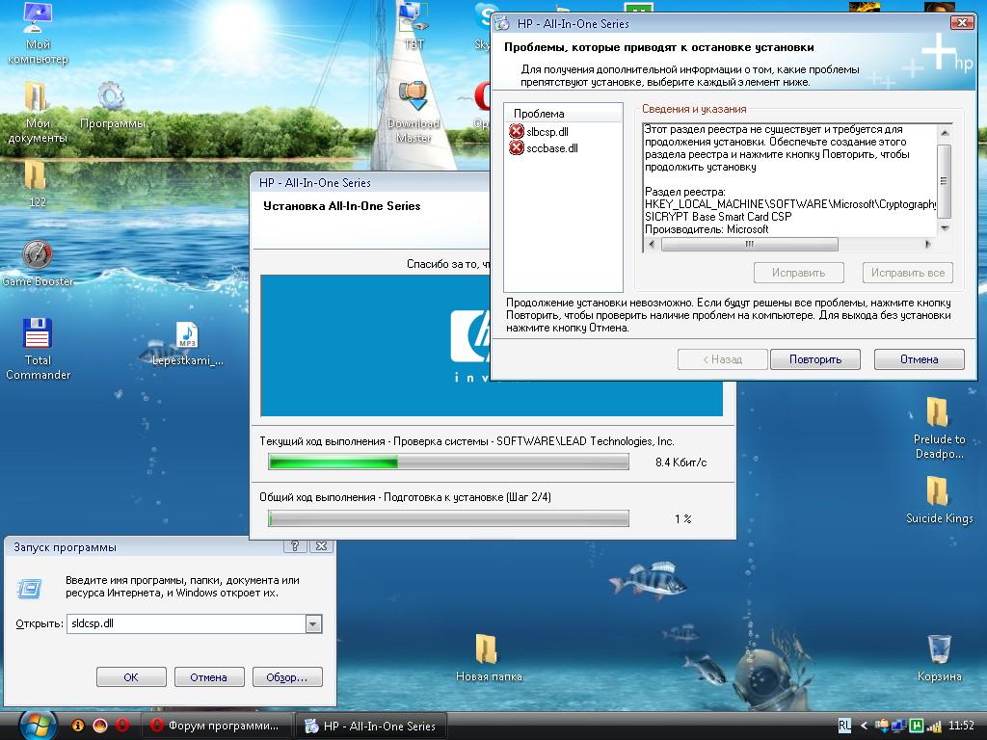Click the red Opera quick-launch icon
The image size is (987, 740).
click(x=122, y=726)
